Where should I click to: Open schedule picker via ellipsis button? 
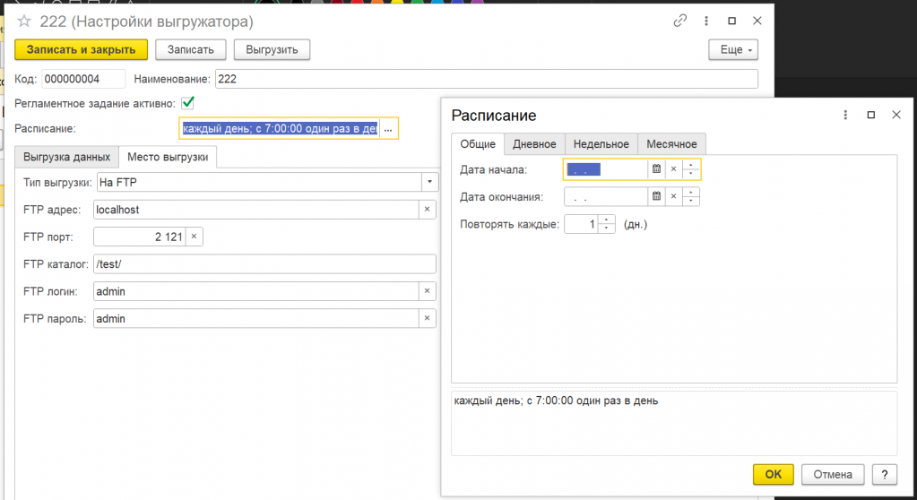pyautogui.click(x=388, y=129)
